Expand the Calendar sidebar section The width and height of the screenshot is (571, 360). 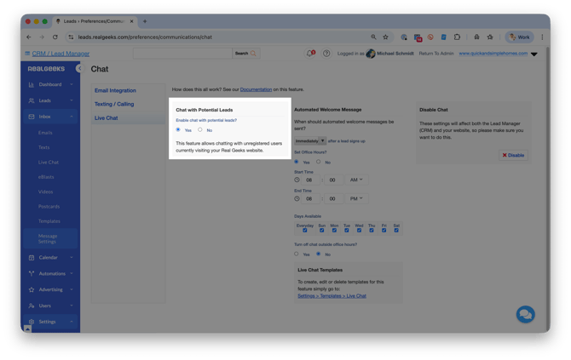click(x=48, y=257)
